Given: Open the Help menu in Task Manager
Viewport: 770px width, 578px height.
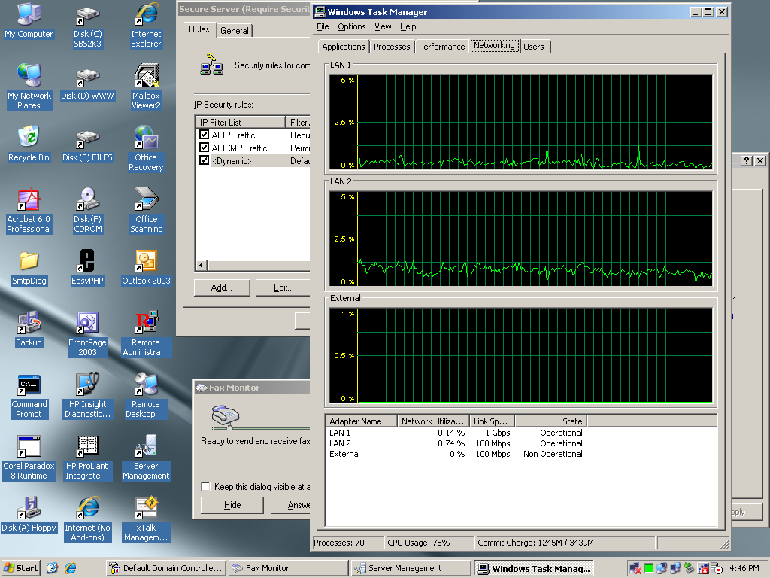Looking at the screenshot, I should tap(408, 26).
